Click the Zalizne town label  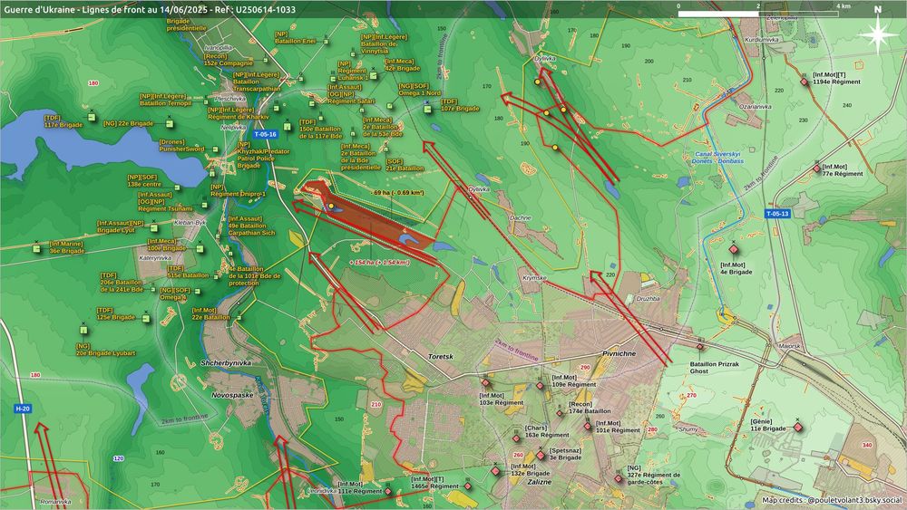tap(539, 482)
